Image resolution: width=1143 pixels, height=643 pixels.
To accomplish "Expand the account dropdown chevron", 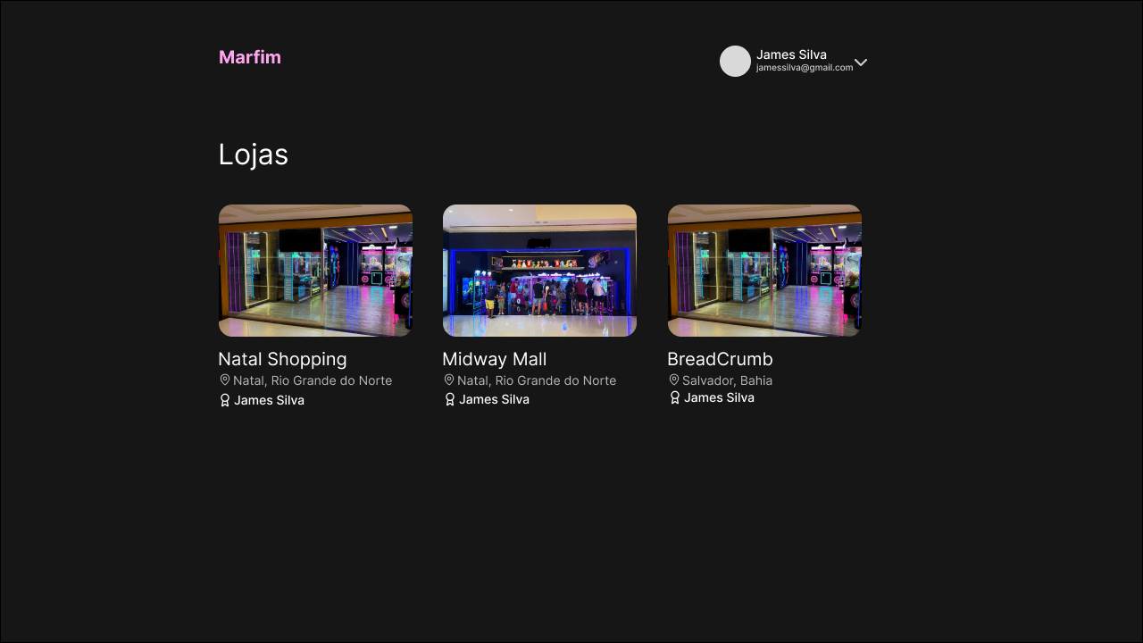I will [861, 63].
